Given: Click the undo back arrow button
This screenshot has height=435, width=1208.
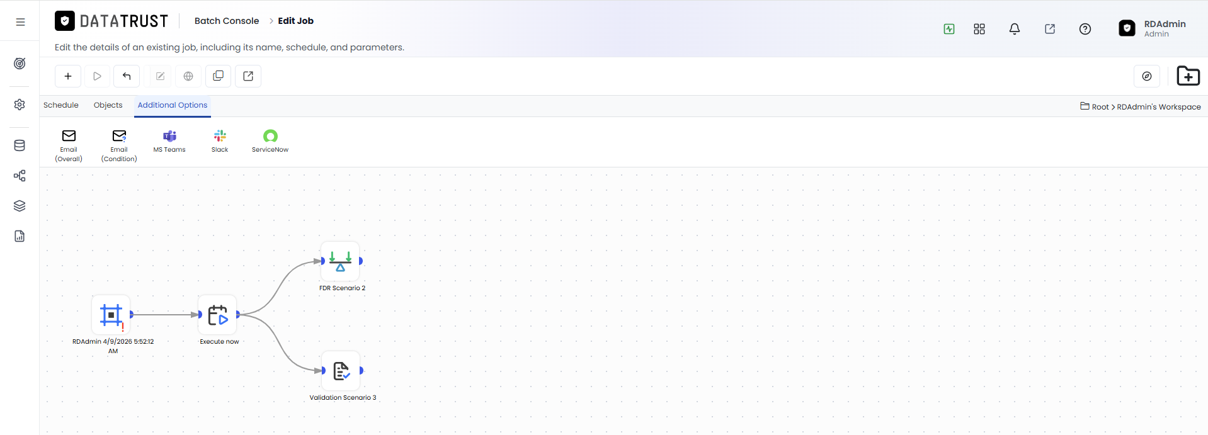Looking at the screenshot, I should pyautogui.click(x=127, y=76).
